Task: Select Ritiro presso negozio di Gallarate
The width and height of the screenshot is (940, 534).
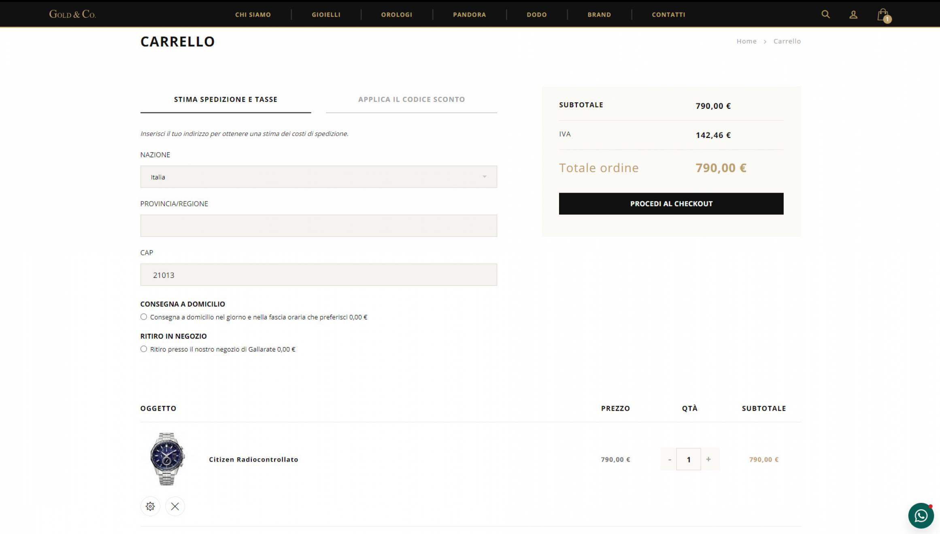Action: [x=144, y=349]
